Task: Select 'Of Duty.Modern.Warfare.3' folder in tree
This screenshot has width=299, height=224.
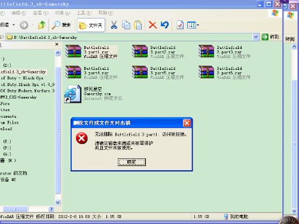Action: tap(28, 91)
